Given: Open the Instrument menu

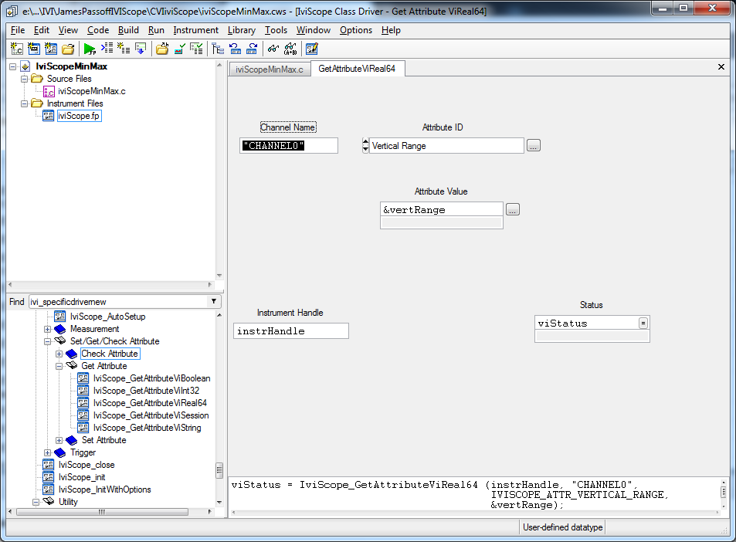Looking at the screenshot, I should pos(195,30).
